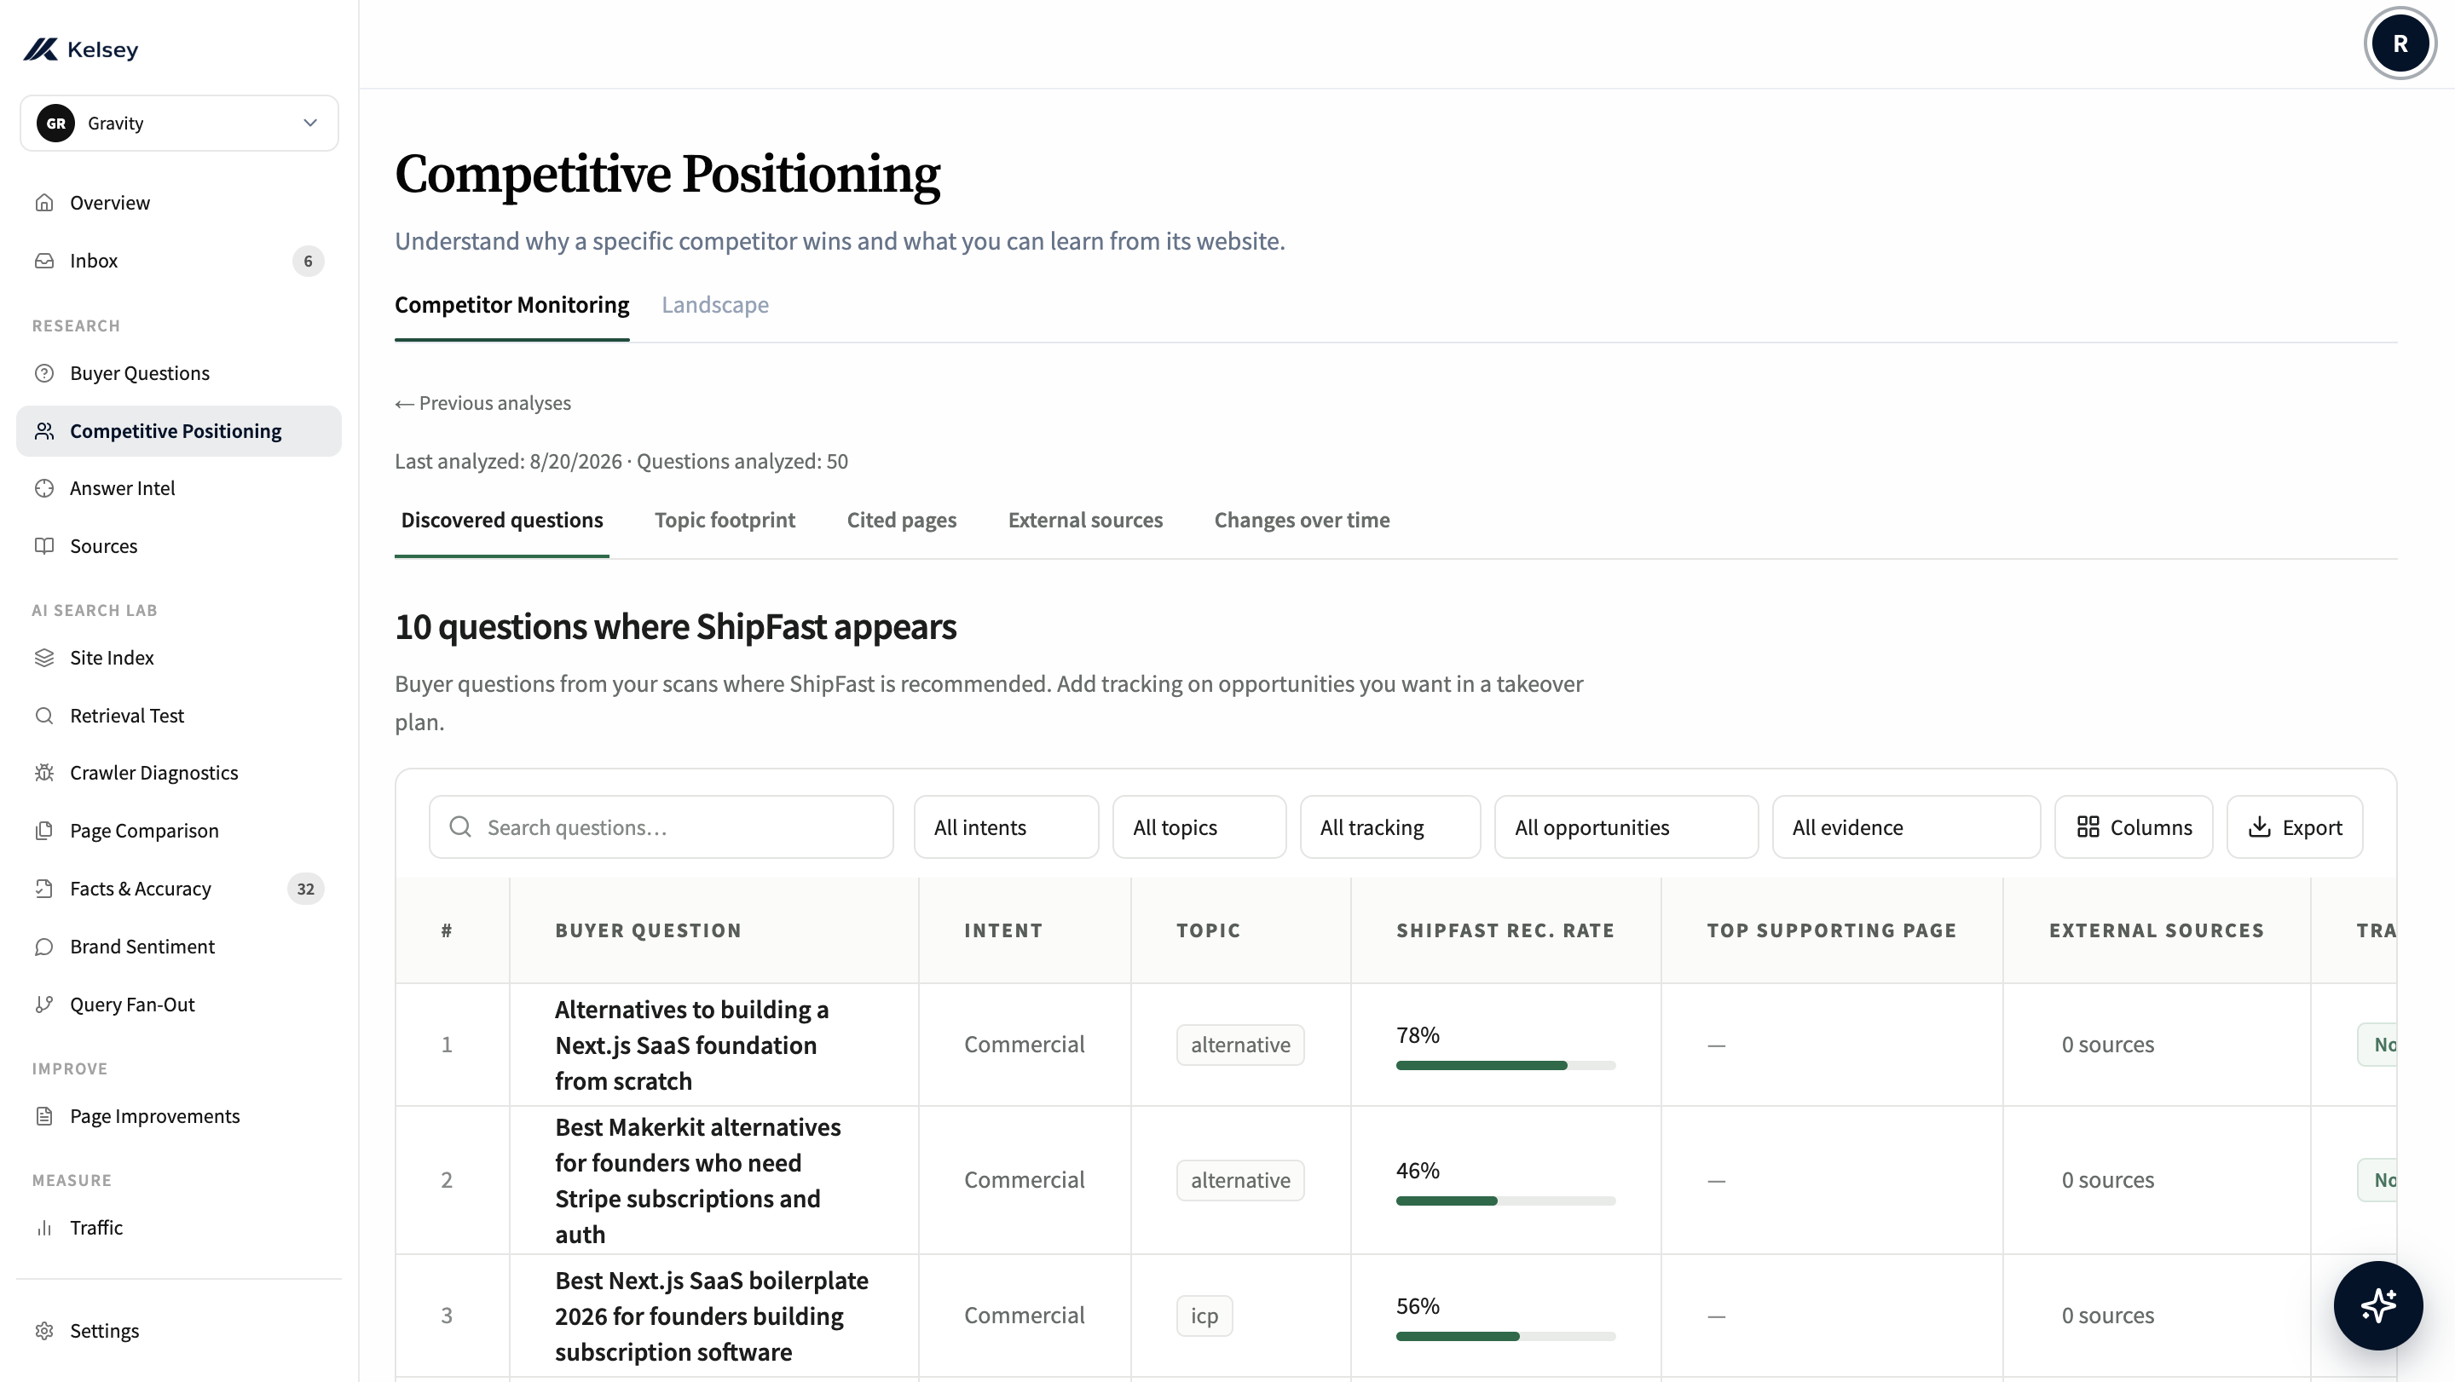Select the Topic footprint tab
Image resolution: width=2455 pixels, height=1382 pixels.
pyautogui.click(x=725, y=520)
